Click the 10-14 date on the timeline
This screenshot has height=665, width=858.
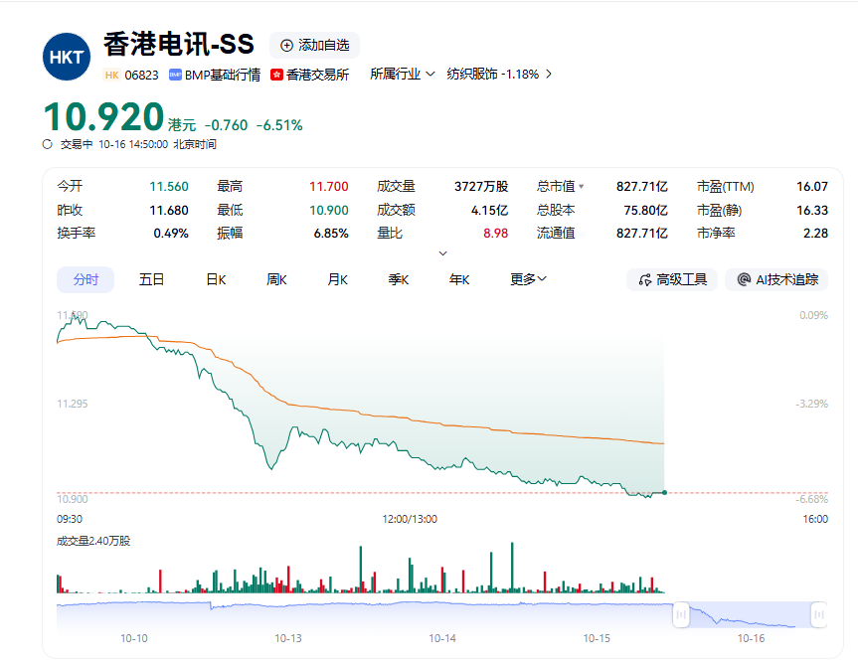(442, 639)
